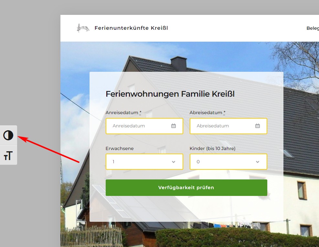Click the asterisk next to Abreisedatum label
This screenshot has width=319, height=247.
click(x=224, y=113)
